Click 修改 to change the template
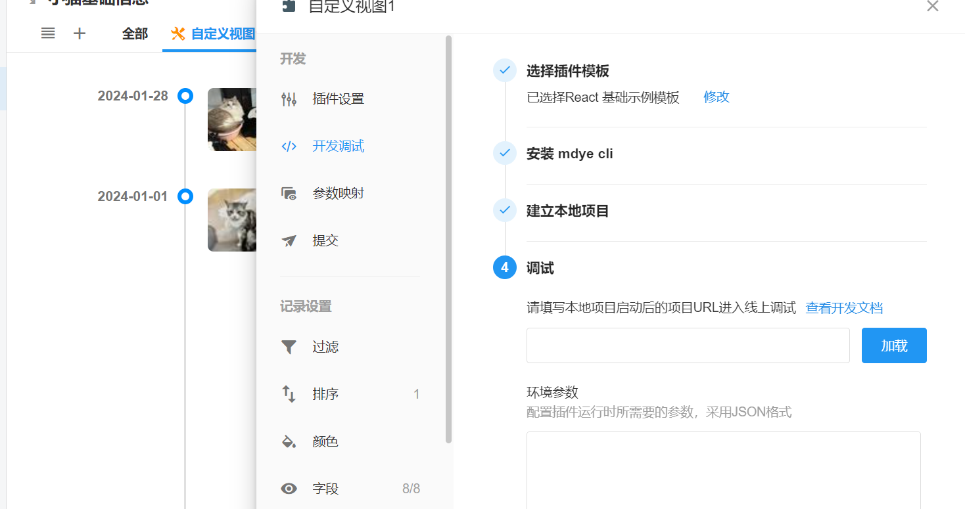Screen dimensions: 965x509 (716, 97)
